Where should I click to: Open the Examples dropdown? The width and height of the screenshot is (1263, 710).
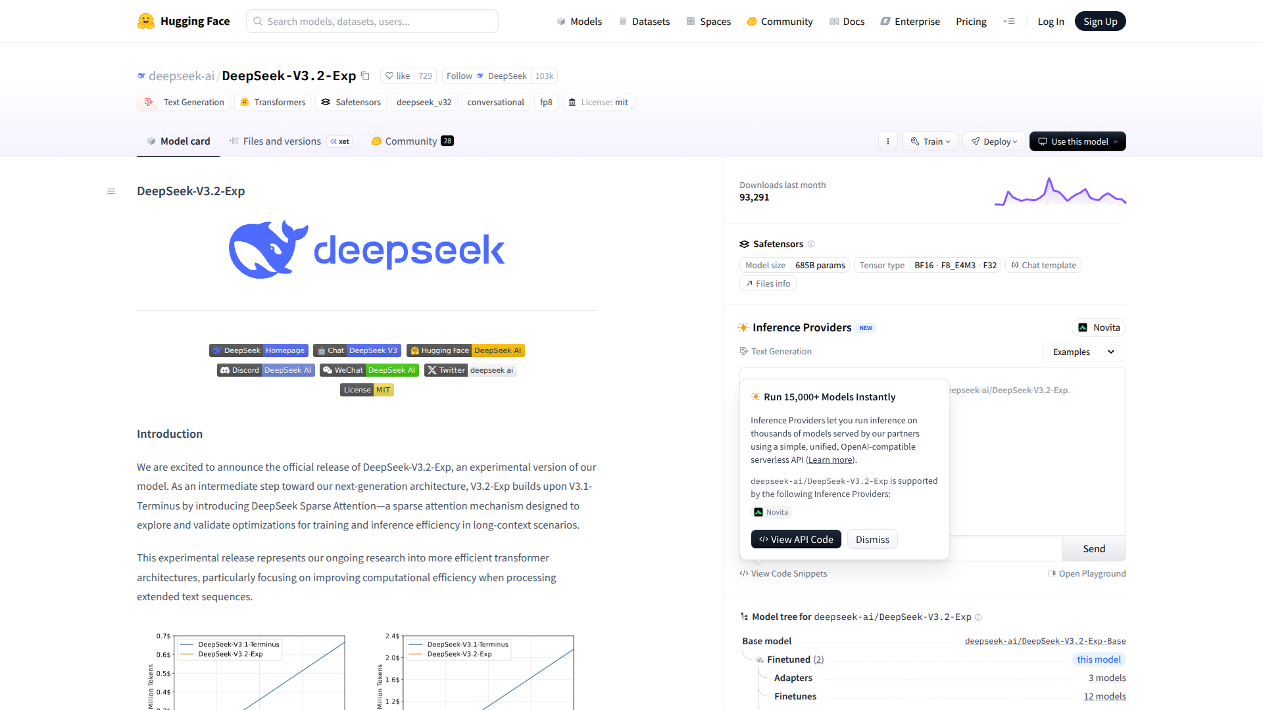tap(1083, 352)
